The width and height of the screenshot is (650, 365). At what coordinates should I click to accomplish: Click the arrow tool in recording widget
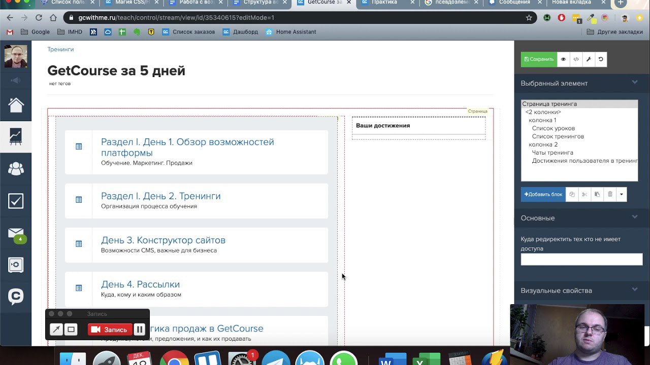pyautogui.click(x=56, y=330)
